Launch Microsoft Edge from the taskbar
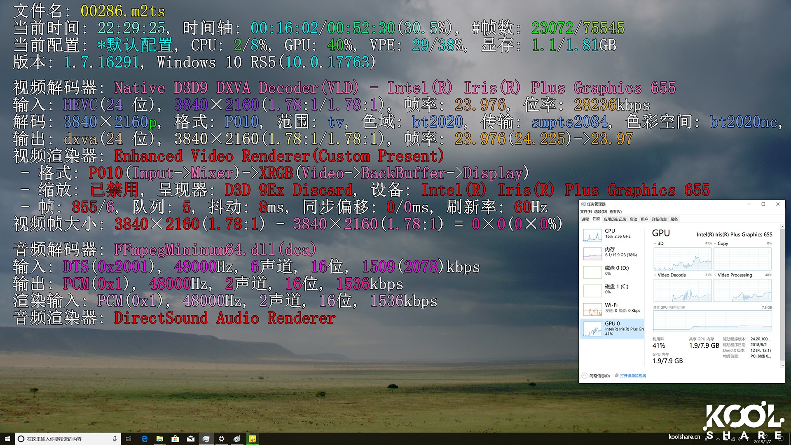The image size is (791, 445). pyautogui.click(x=144, y=439)
